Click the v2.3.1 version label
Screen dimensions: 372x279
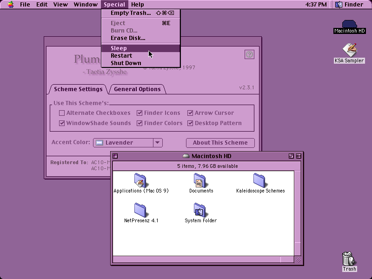246,87
